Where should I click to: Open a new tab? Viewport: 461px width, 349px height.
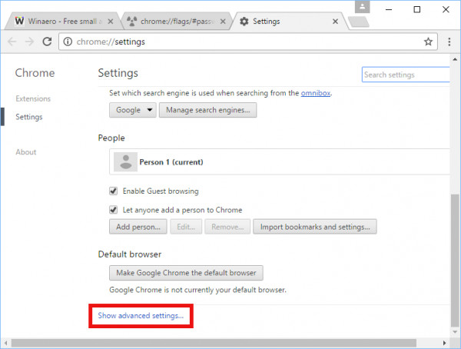pos(359,22)
